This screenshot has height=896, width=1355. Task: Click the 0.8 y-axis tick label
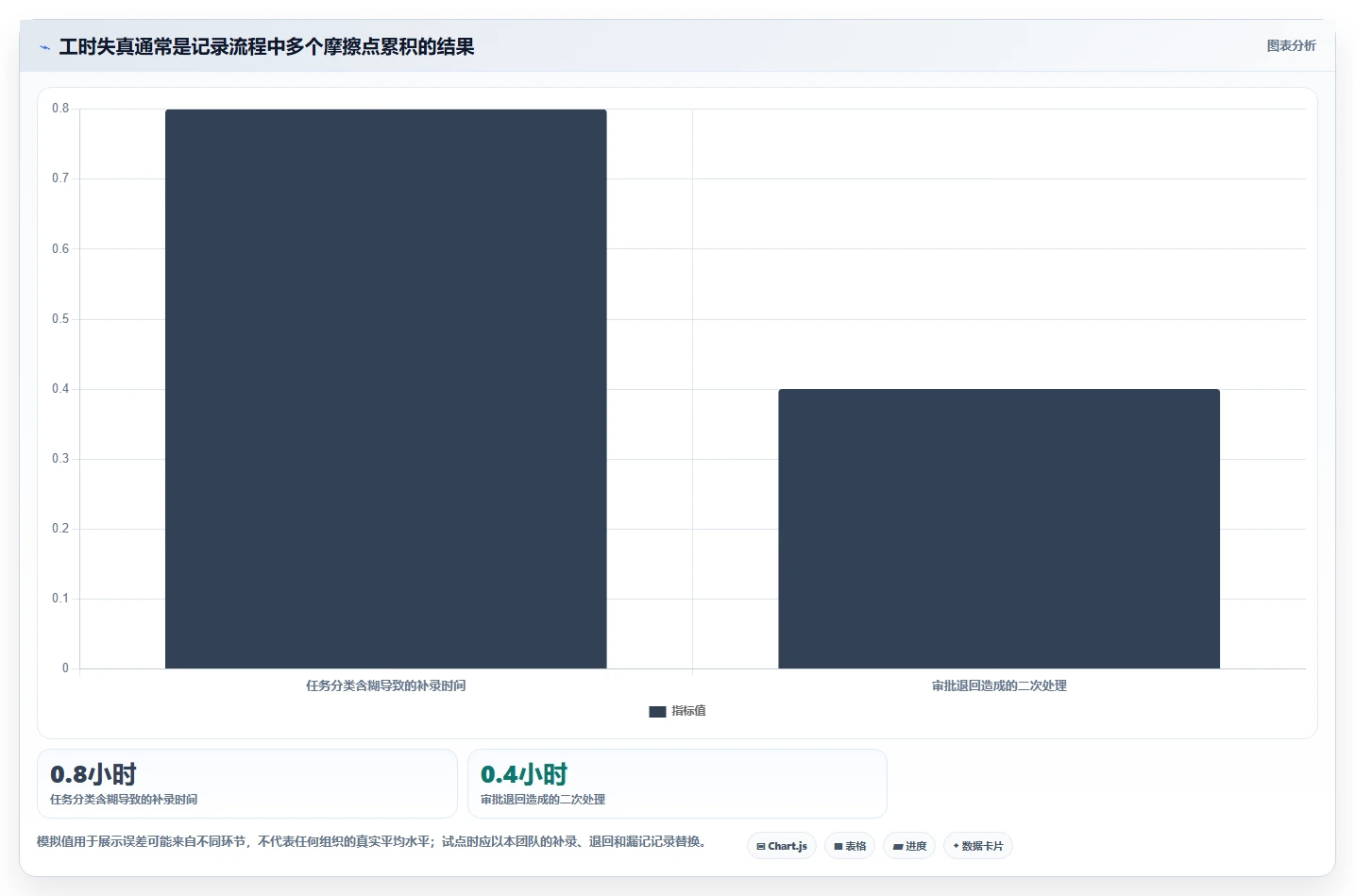pyautogui.click(x=60, y=109)
